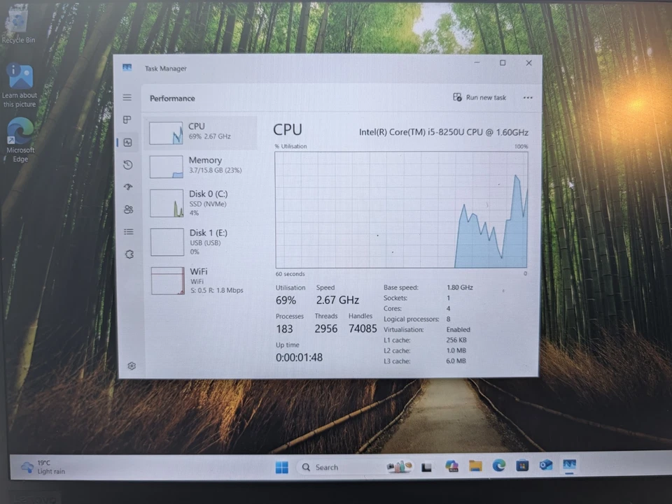Click the WiFi mini graph thumbnail
The image size is (672, 504).
(167, 281)
